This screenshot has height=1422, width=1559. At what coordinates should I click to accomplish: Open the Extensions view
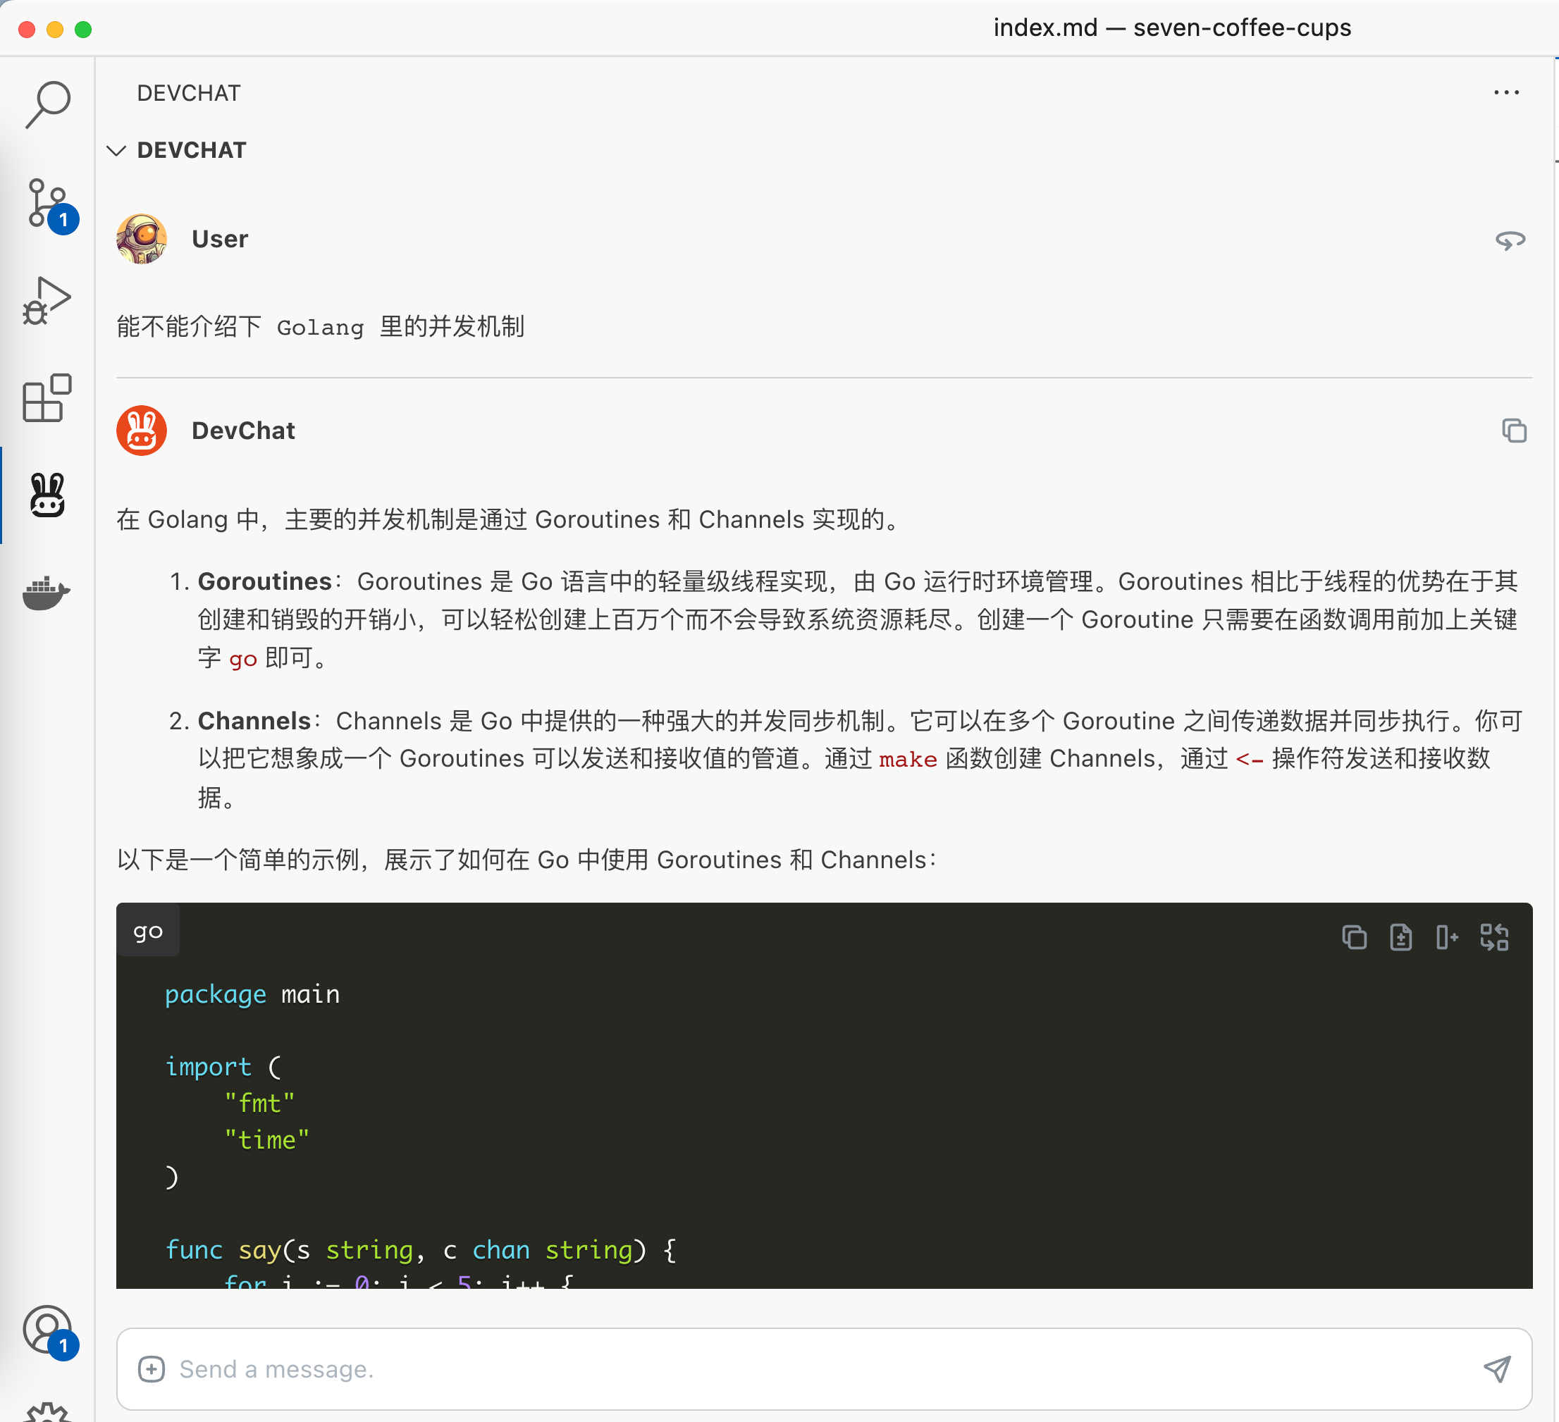(48, 400)
